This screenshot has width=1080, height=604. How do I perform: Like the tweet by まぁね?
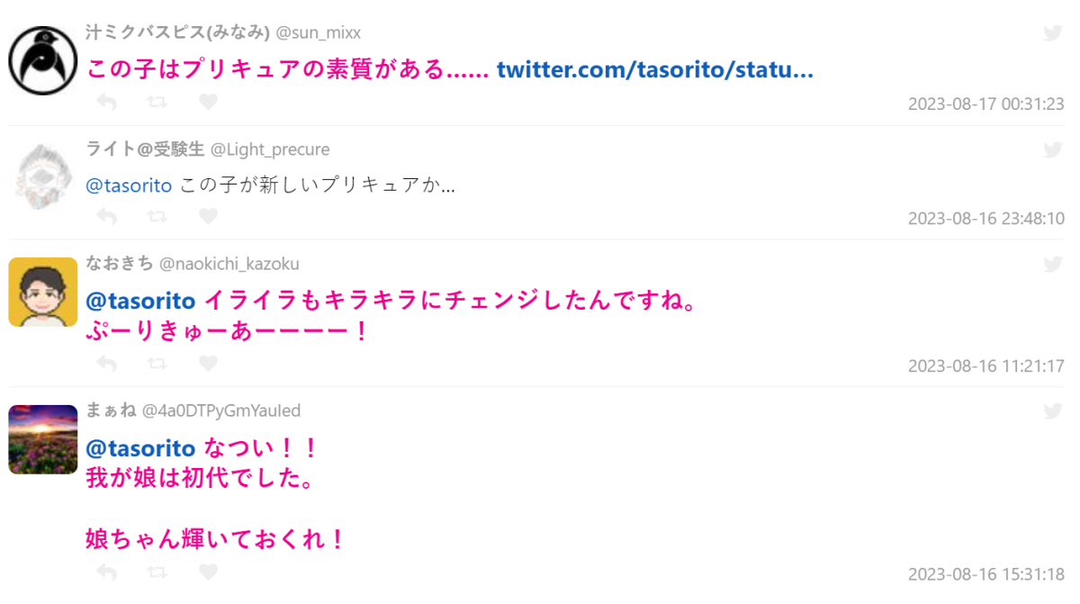(208, 572)
